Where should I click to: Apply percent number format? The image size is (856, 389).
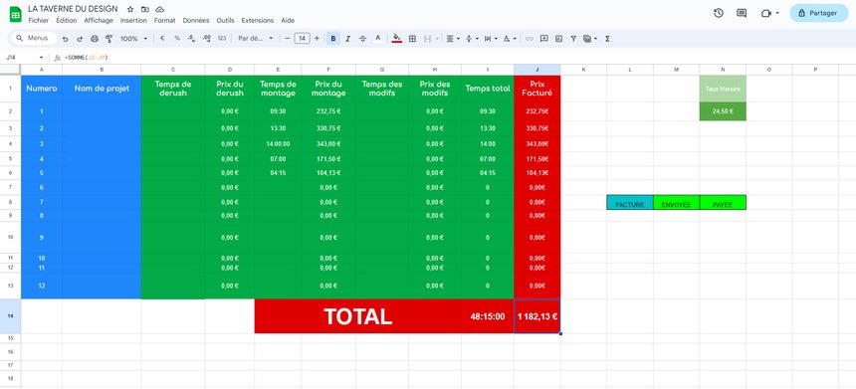[177, 39]
